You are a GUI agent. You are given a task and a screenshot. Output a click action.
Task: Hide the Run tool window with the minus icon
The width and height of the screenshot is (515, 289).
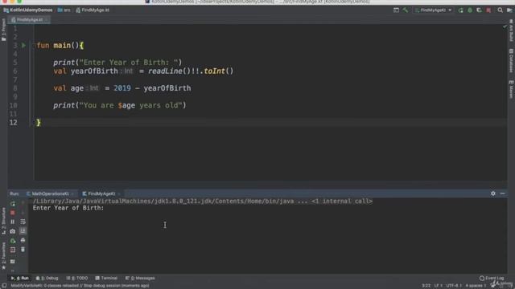coord(502,193)
